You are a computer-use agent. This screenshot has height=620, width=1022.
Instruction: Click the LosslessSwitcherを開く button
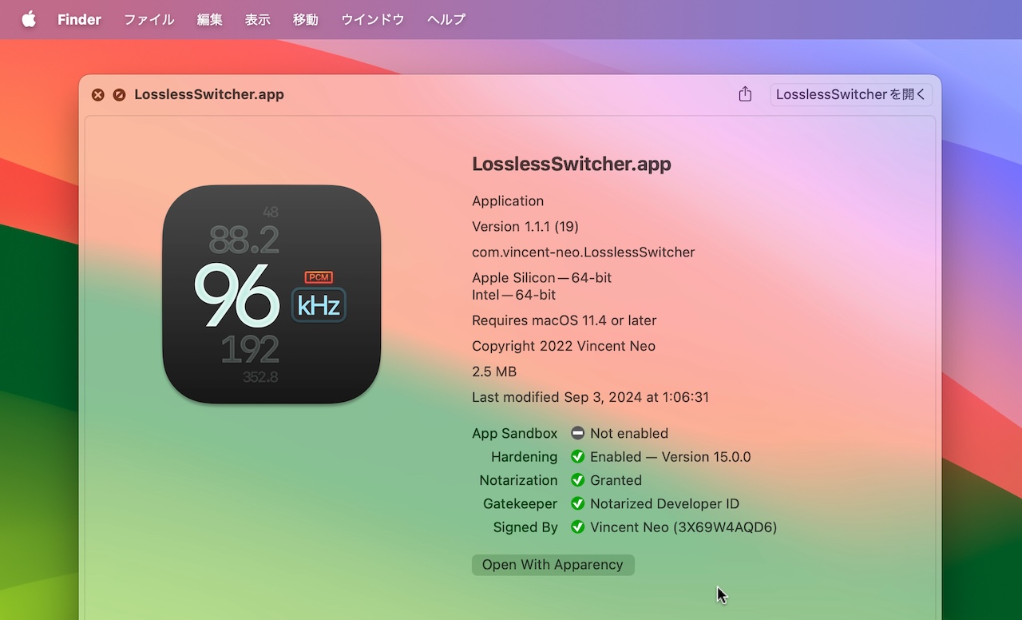[x=851, y=94]
